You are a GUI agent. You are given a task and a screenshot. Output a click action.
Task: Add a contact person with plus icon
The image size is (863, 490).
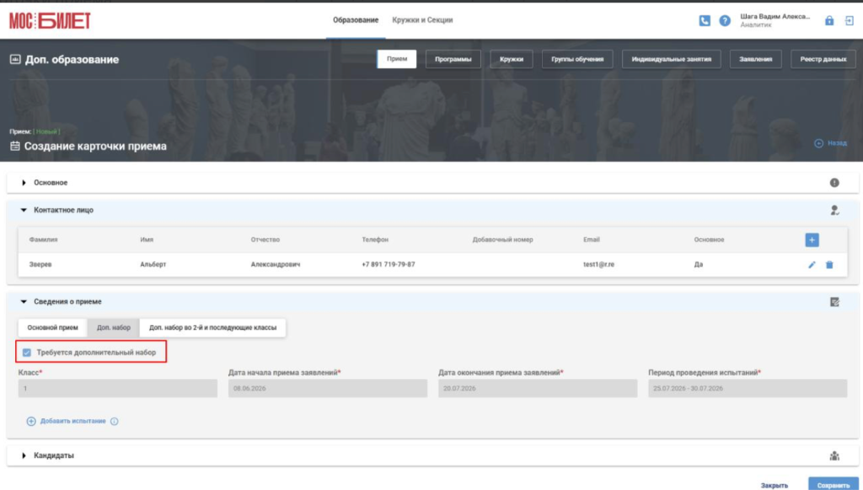[x=812, y=240]
